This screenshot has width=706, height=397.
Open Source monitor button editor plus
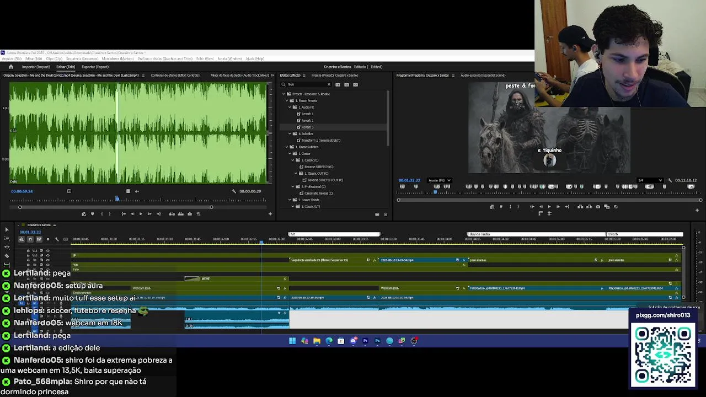click(270, 214)
